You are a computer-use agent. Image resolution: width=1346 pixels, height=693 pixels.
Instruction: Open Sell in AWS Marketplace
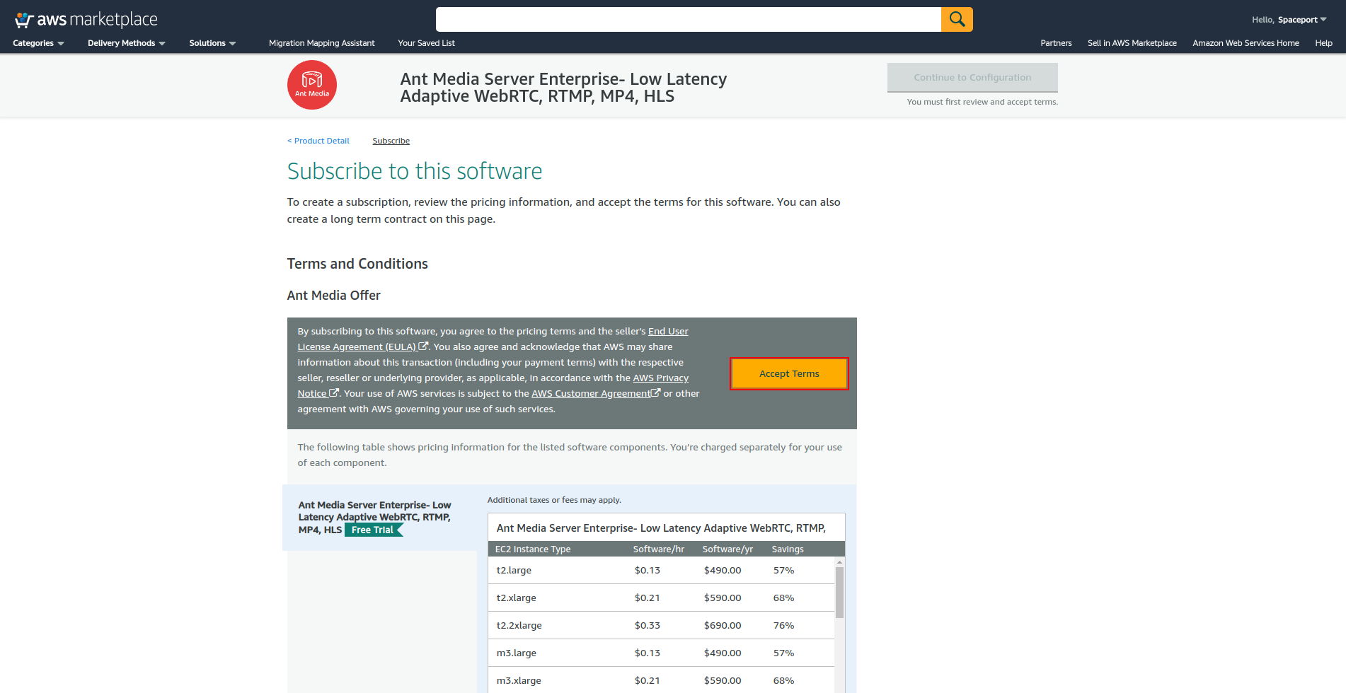click(1132, 43)
